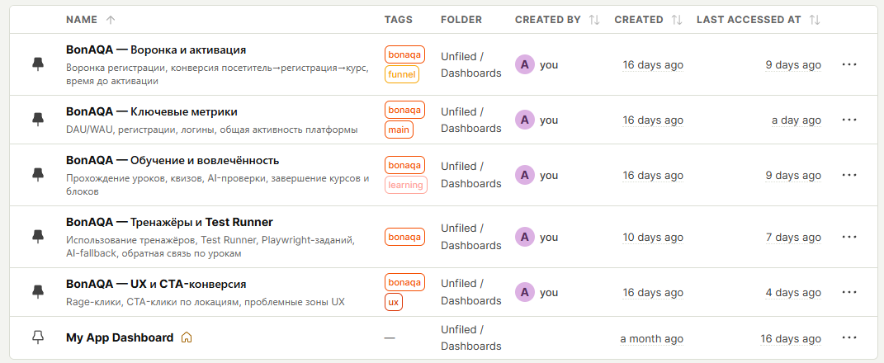
Task: Open more actions menu for My App Dashboard
Action: [849, 338]
